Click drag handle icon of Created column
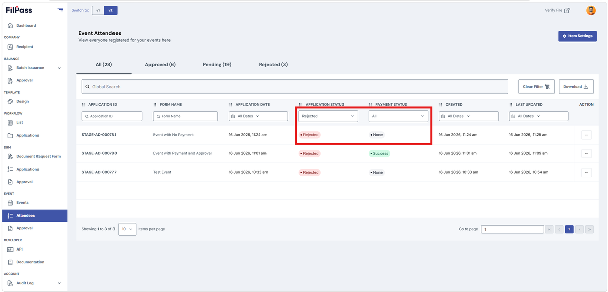The width and height of the screenshot is (608, 292). [441, 105]
